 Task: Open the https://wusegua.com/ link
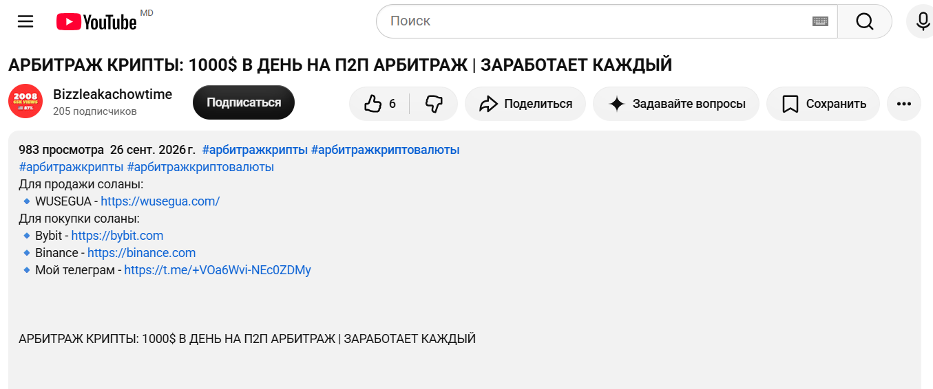(160, 201)
